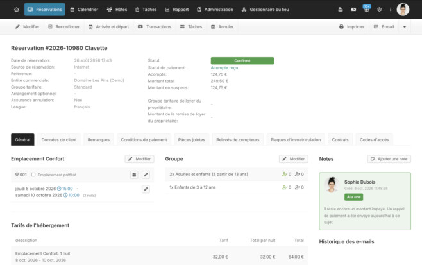Select the Général tab
422x265 pixels.
(x=22, y=139)
